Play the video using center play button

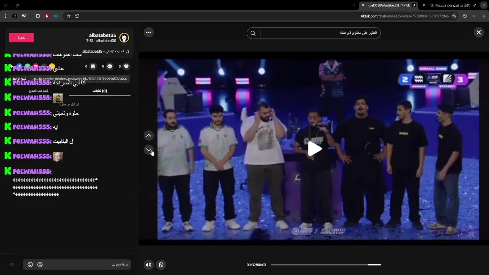tap(314, 149)
